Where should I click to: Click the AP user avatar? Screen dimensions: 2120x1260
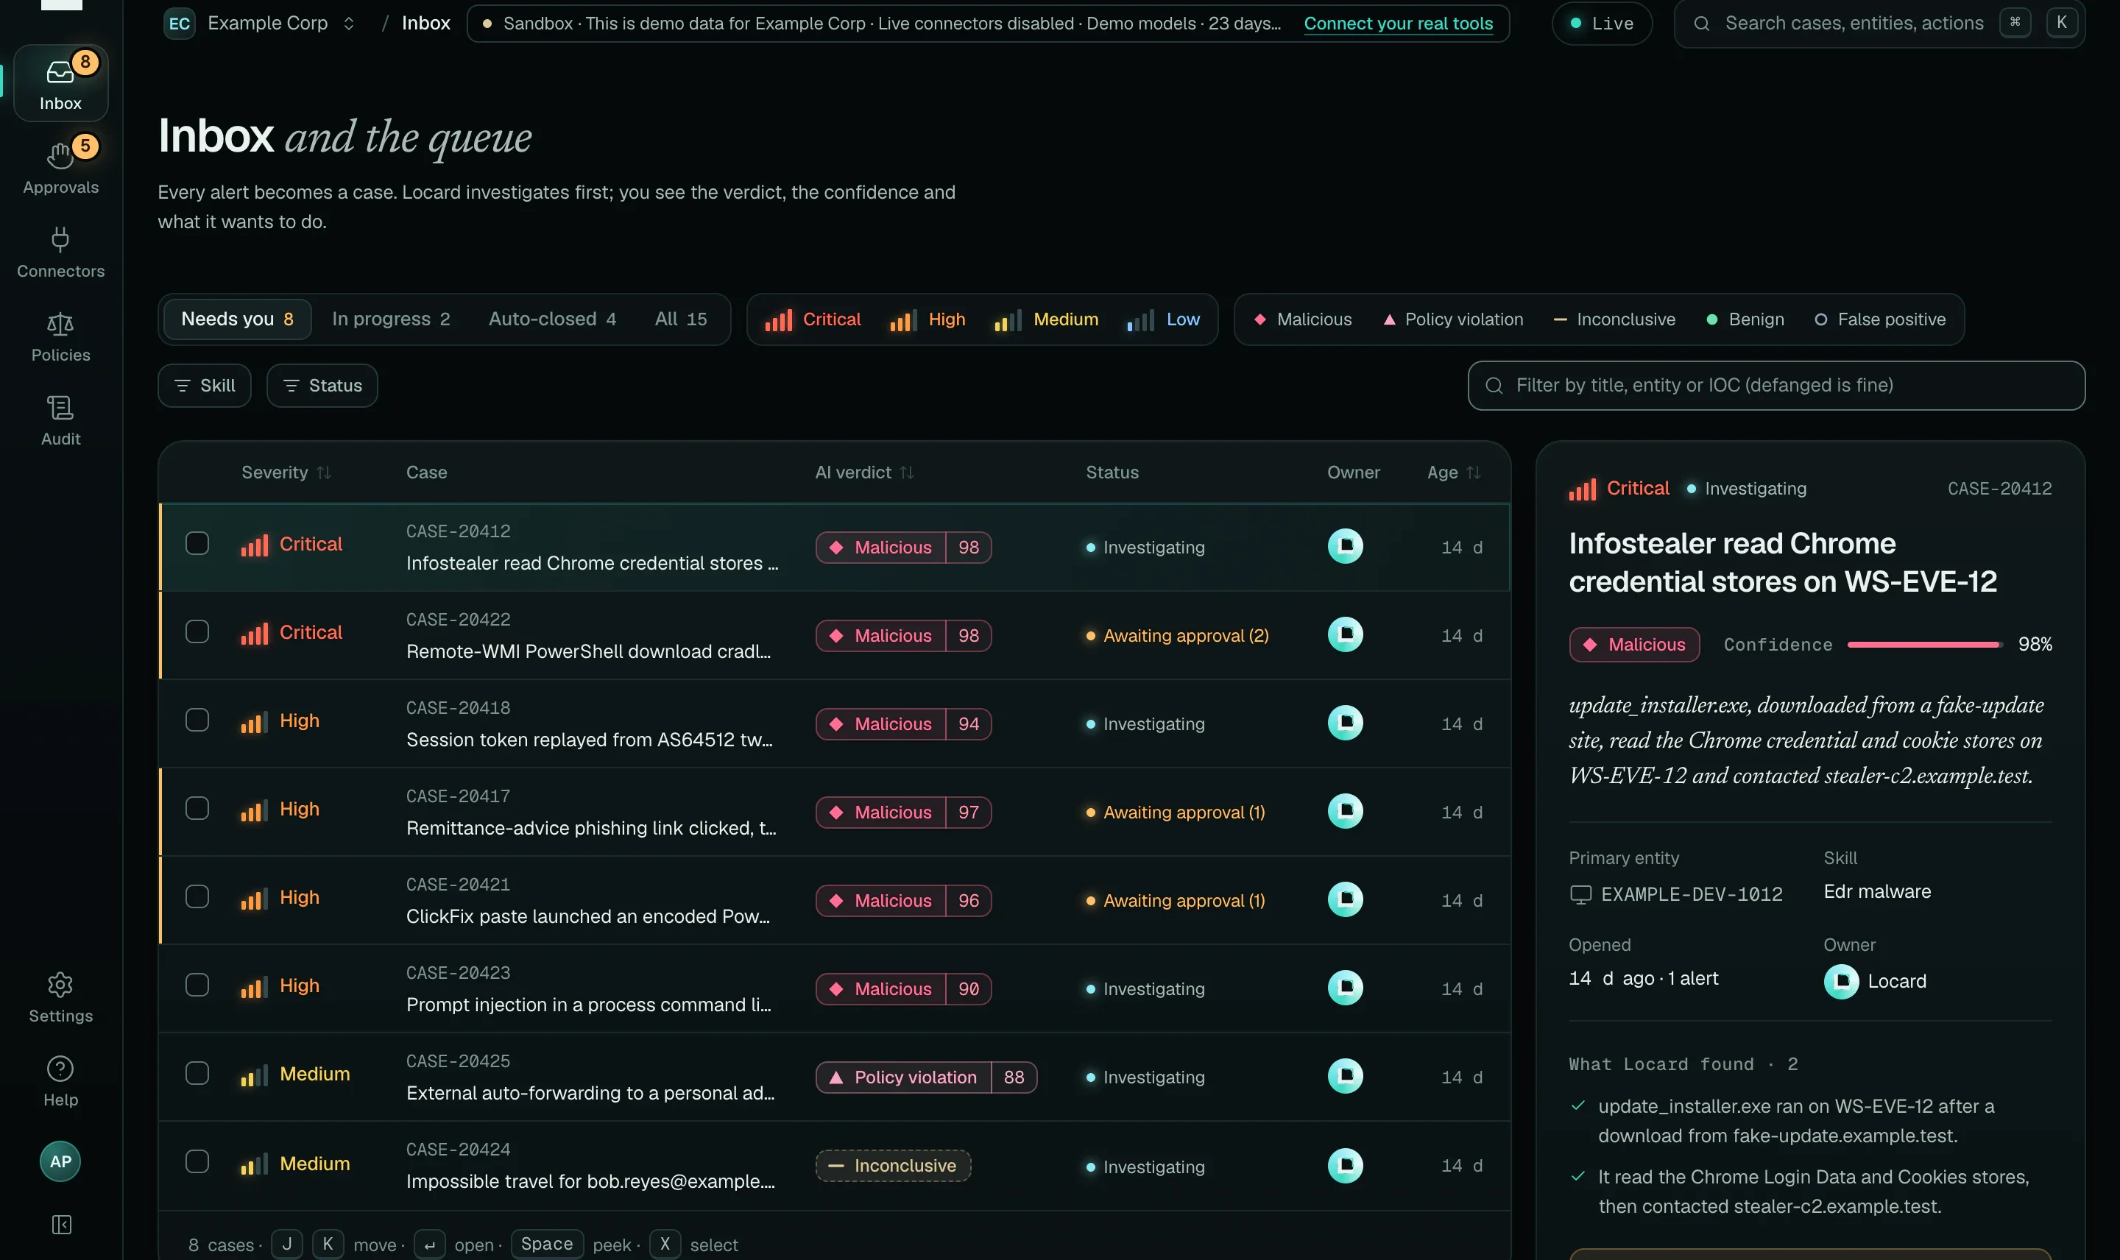click(x=60, y=1161)
